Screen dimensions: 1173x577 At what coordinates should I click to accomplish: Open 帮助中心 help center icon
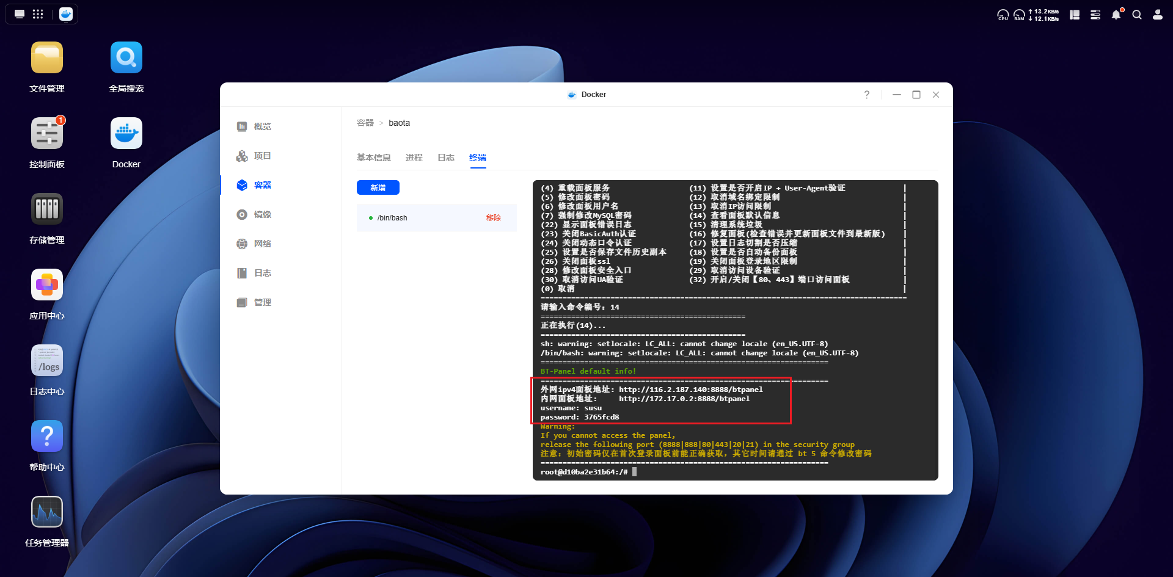(47, 437)
